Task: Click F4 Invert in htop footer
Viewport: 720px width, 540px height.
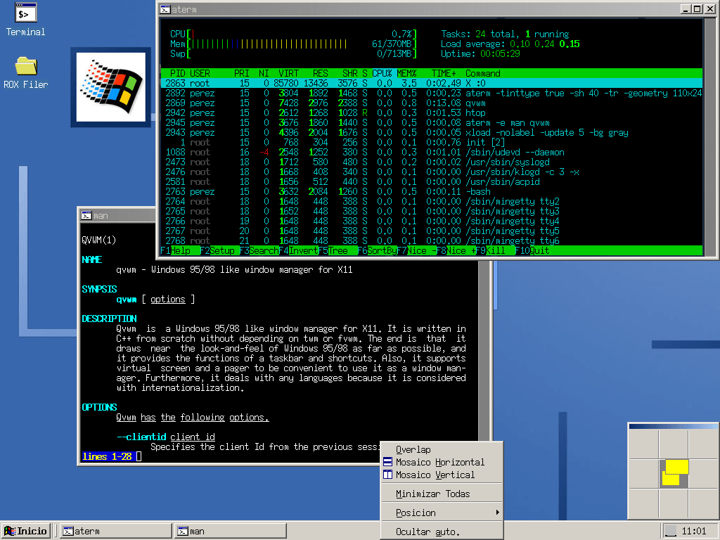Action: pyautogui.click(x=298, y=251)
